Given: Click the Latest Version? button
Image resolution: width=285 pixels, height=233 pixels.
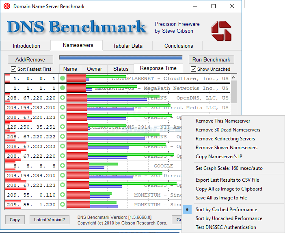Looking at the screenshot, I should pyautogui.click(x=50, y=220).
